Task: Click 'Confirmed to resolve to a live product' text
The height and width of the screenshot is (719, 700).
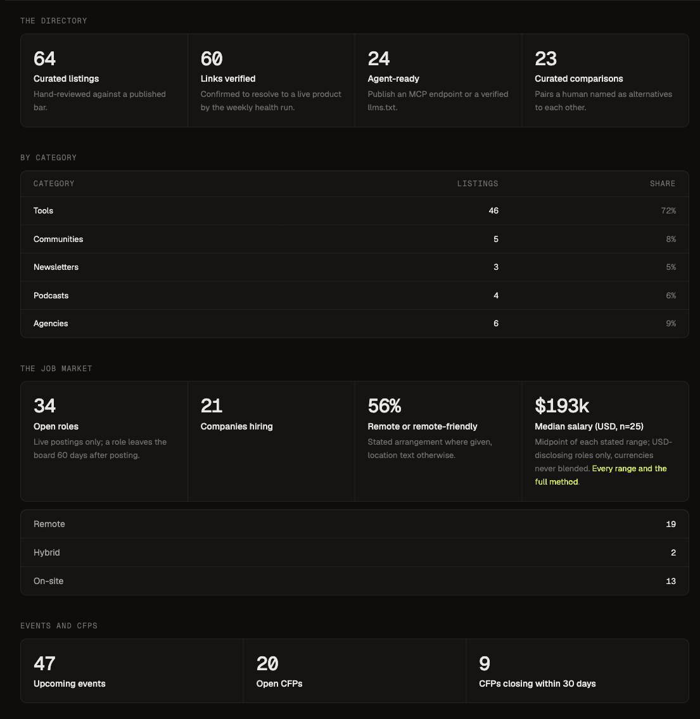Action: pyautogui.click(x=271, y=101)
